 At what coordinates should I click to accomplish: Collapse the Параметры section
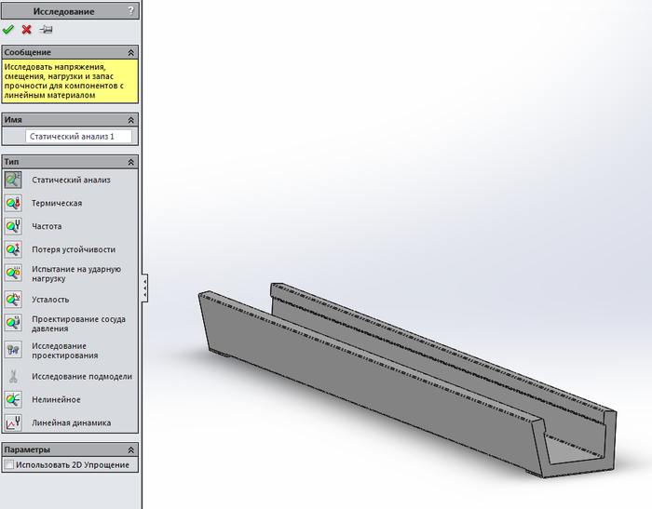click(x=131, y=450)
